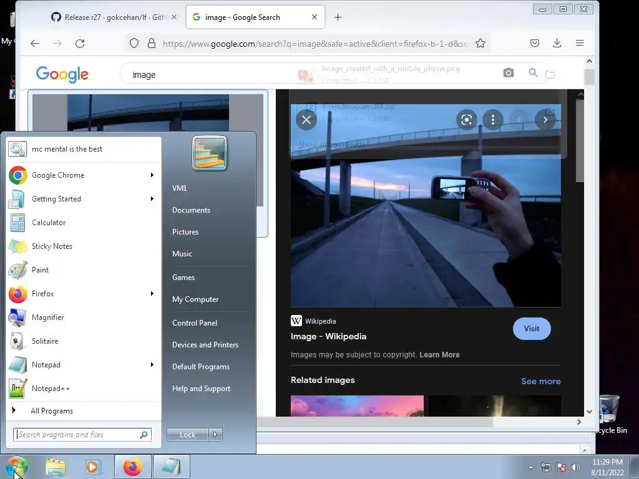This screenshot has height=479, width=639.
Task: Open Firefox application menu hamburger
Action: pos(580,43)
